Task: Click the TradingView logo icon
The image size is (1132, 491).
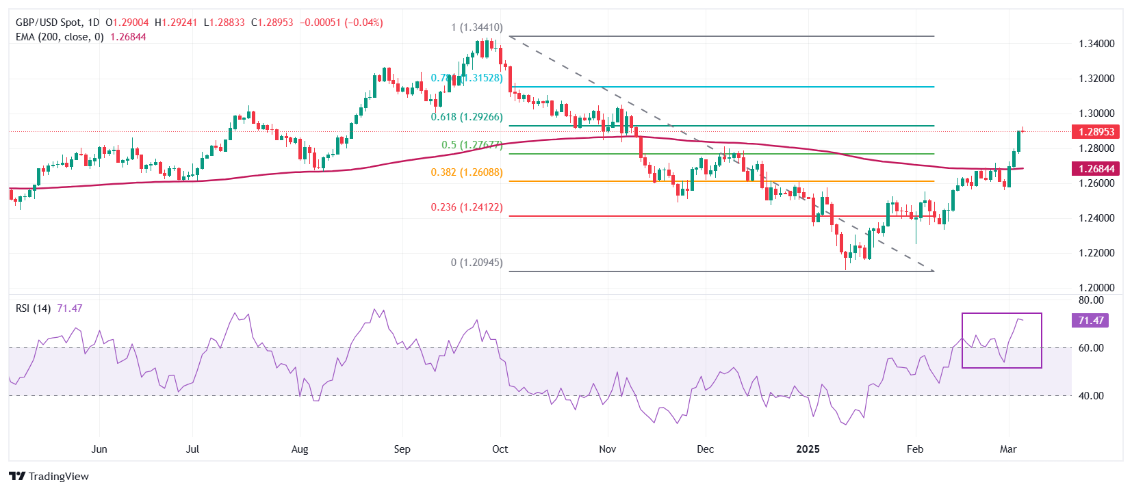Action: [x=17, y=476]
